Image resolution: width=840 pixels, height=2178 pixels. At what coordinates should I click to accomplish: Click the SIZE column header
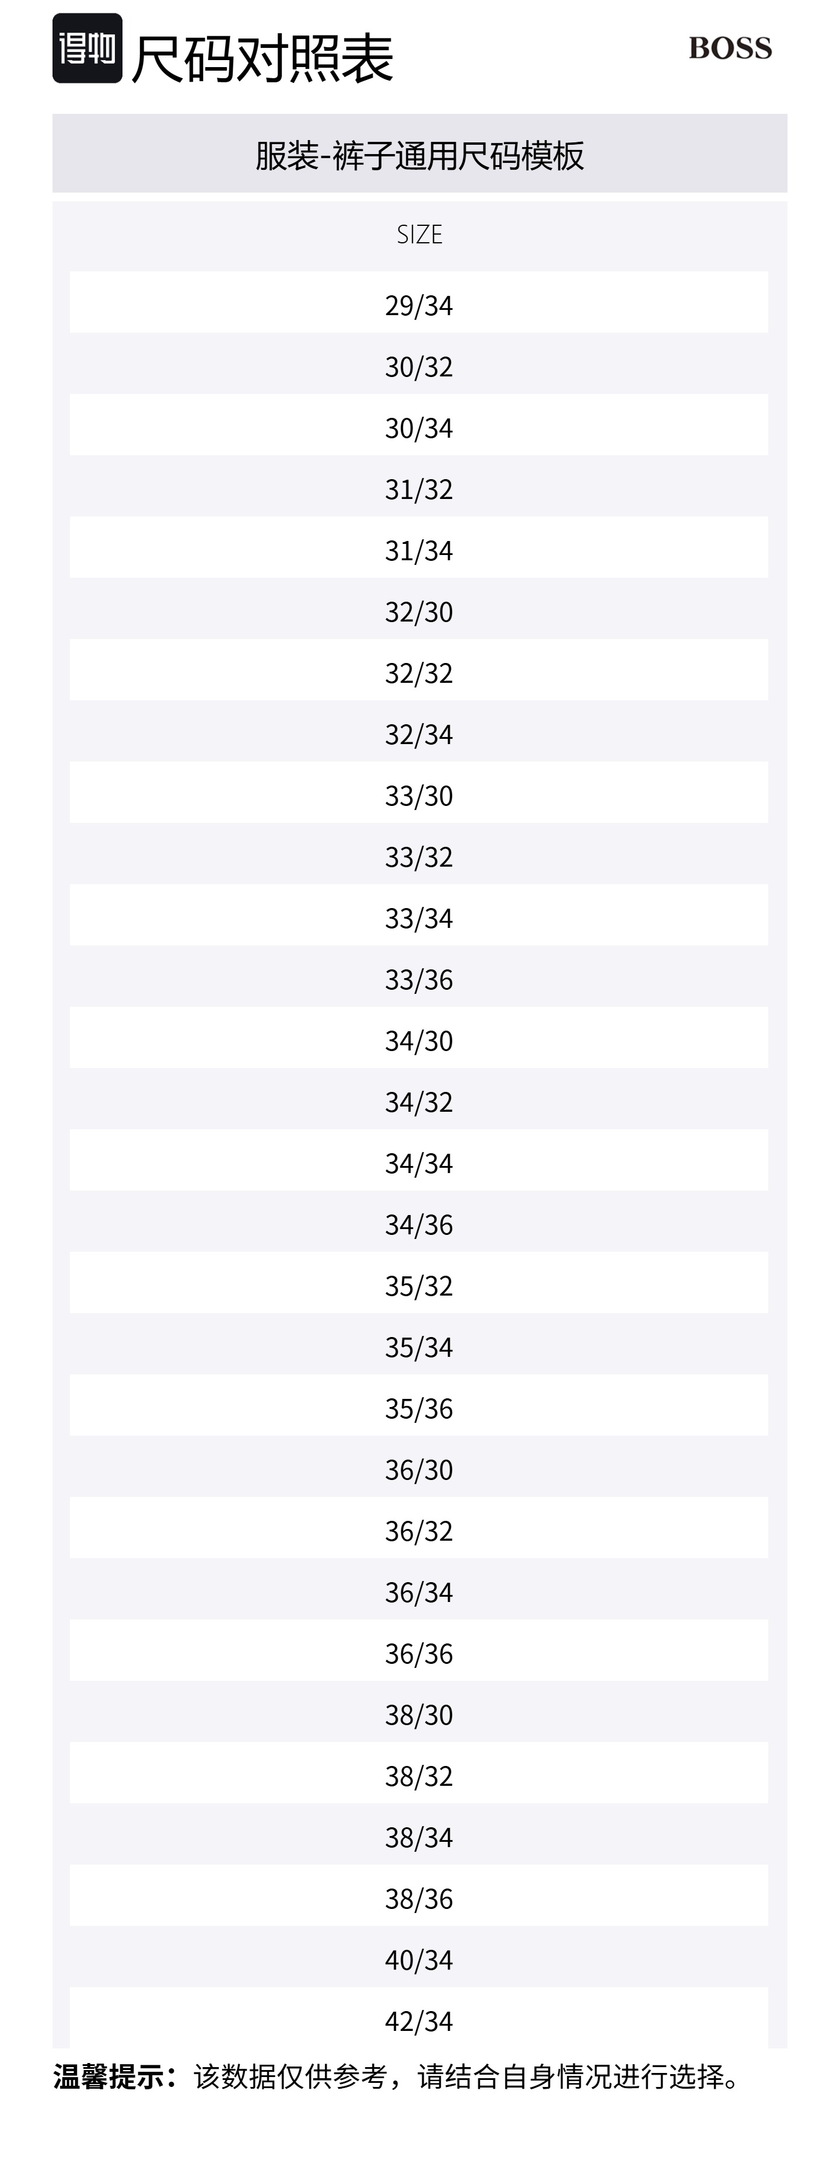click(x=419, y=234)
